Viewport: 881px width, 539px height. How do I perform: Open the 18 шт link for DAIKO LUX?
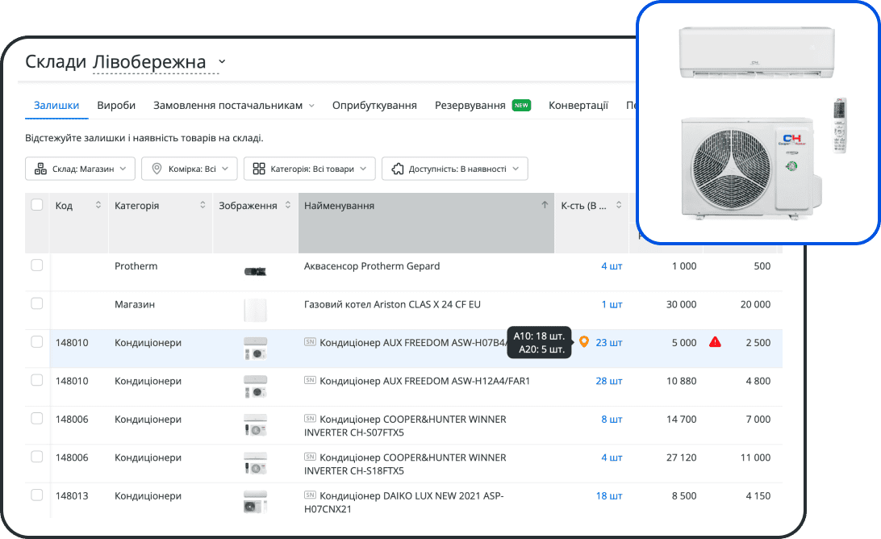(609, 495)
